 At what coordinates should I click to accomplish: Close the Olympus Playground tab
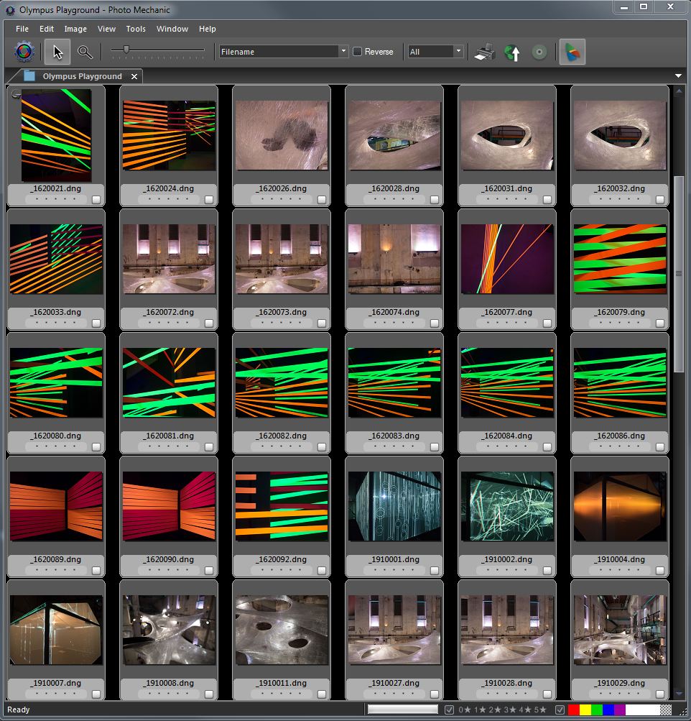pos(134,76)
